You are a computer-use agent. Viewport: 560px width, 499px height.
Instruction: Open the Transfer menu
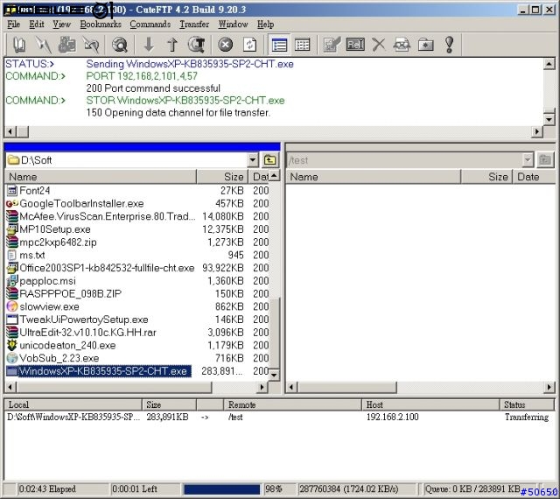[x=194, y=25]
